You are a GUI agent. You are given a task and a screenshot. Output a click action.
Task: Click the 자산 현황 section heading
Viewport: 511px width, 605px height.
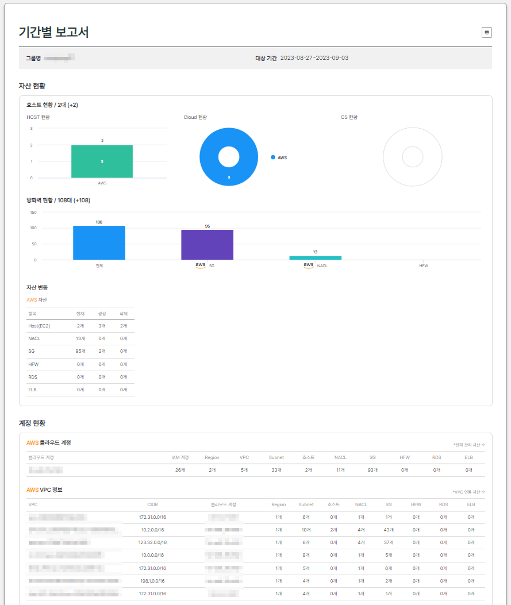click(x=32, y=86)
